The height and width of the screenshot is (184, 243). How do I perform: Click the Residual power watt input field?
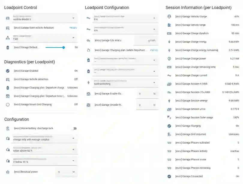(x=67, y=172)
